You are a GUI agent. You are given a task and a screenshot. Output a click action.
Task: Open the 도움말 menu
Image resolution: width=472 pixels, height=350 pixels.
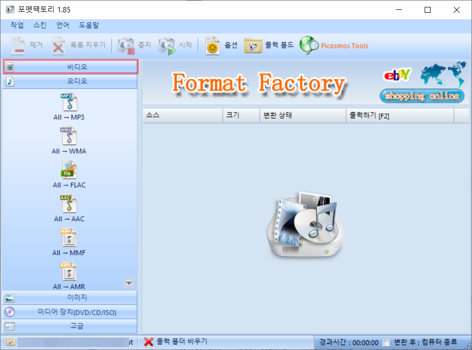(x=89, y=25)
